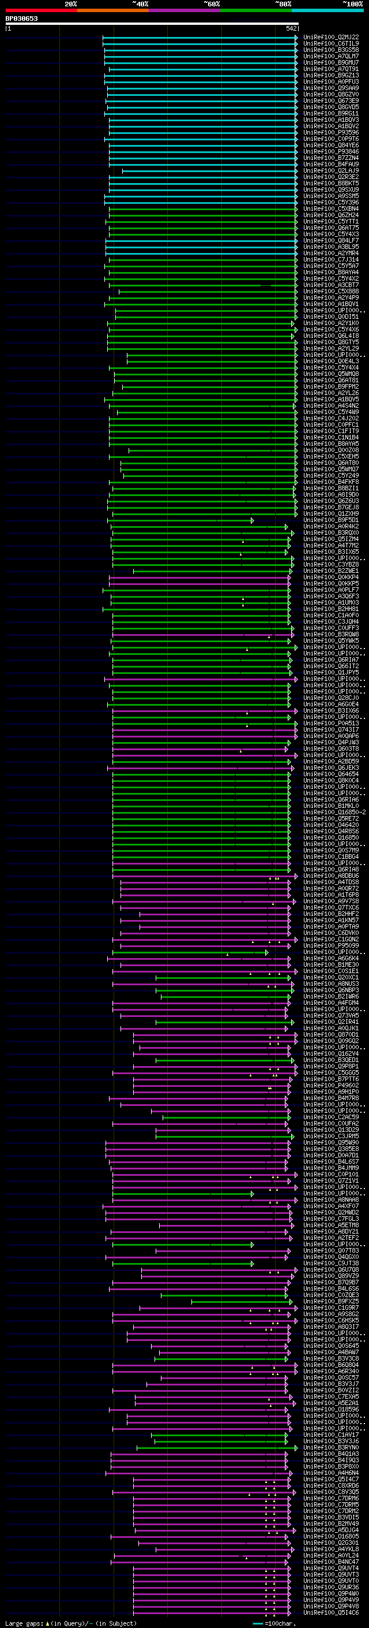Select the label UniRef100_A3Q6F3
369x1628 pixels.
(x=331, y=596)
